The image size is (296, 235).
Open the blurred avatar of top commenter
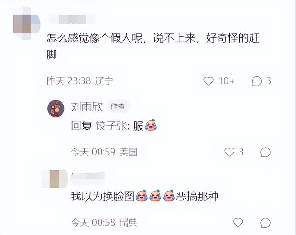27,24
